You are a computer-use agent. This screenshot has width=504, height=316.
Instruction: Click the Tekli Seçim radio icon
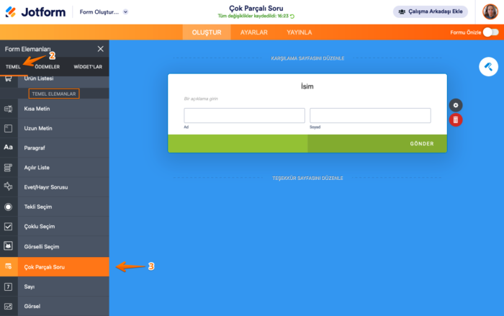click(9, 207)
